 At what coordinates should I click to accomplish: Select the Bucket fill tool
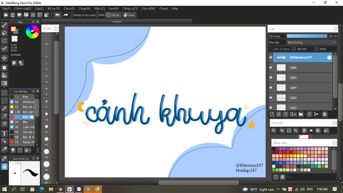click(x=4, y=75)
